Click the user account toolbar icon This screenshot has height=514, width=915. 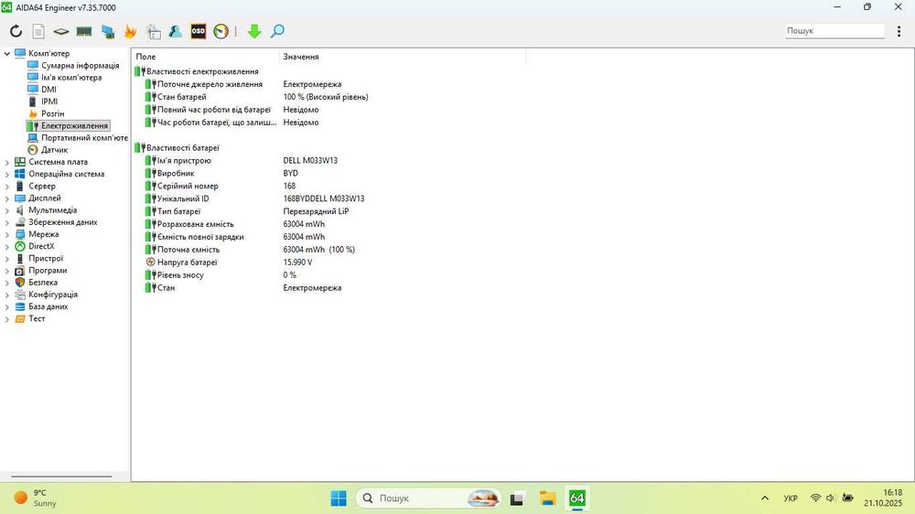coord(175,31)
